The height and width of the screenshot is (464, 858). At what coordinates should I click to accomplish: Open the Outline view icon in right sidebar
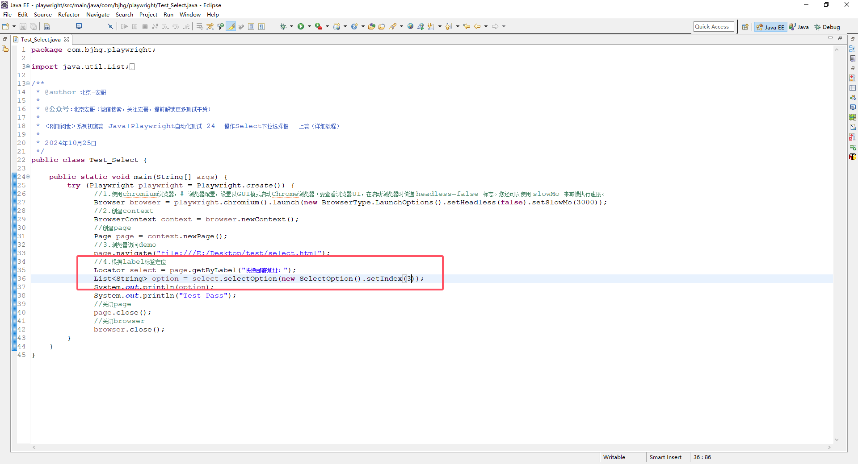[x=853, y=49]
